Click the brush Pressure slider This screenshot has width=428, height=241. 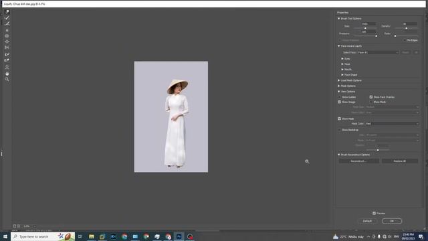tap(365, 35)
